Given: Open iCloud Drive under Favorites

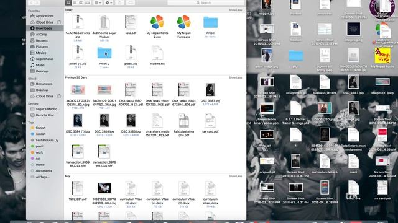Looking at the screenshot, I should [45, 22].
